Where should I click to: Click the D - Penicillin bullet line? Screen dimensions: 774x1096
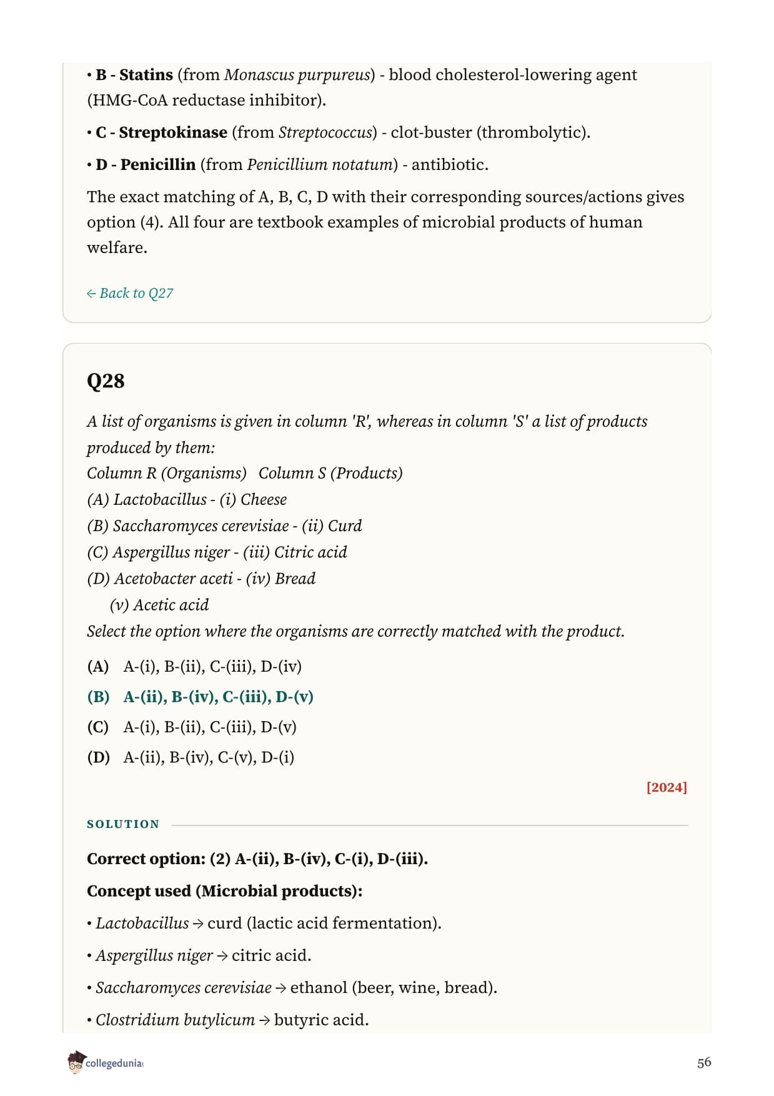(x=288, y=164)
